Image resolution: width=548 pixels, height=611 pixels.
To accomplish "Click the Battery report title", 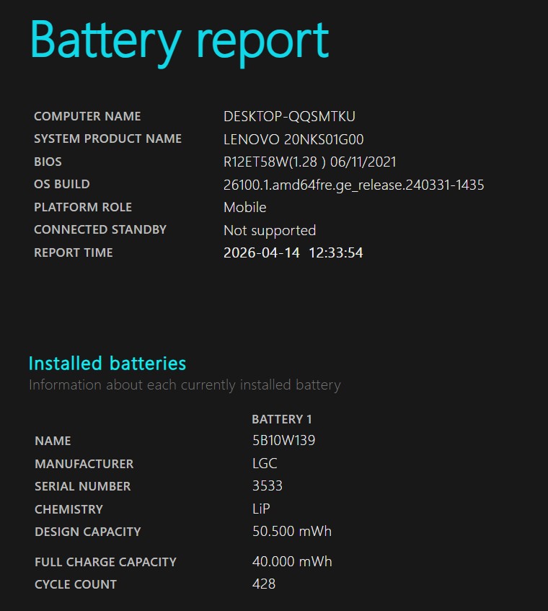I will [179, 40].
